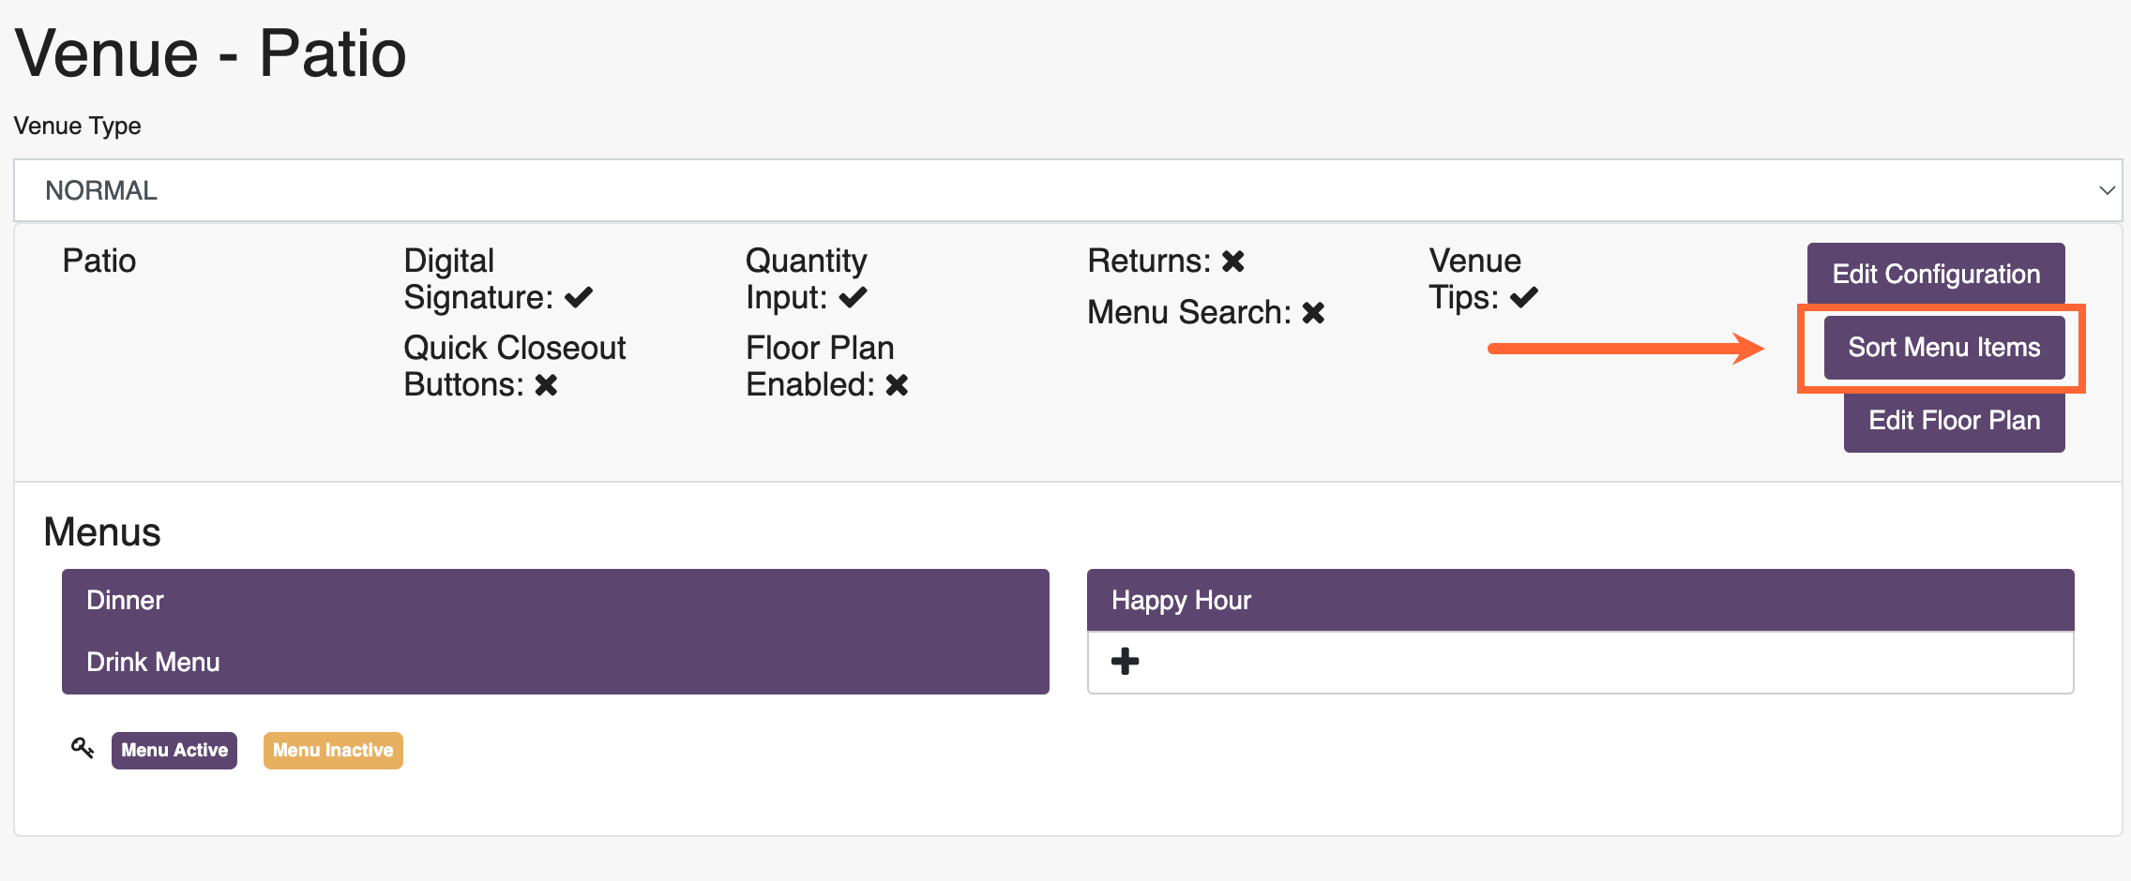2131x881 pixels.
Task: Click the dropdown chevron arrow
Action: (x=2107, y=190)
